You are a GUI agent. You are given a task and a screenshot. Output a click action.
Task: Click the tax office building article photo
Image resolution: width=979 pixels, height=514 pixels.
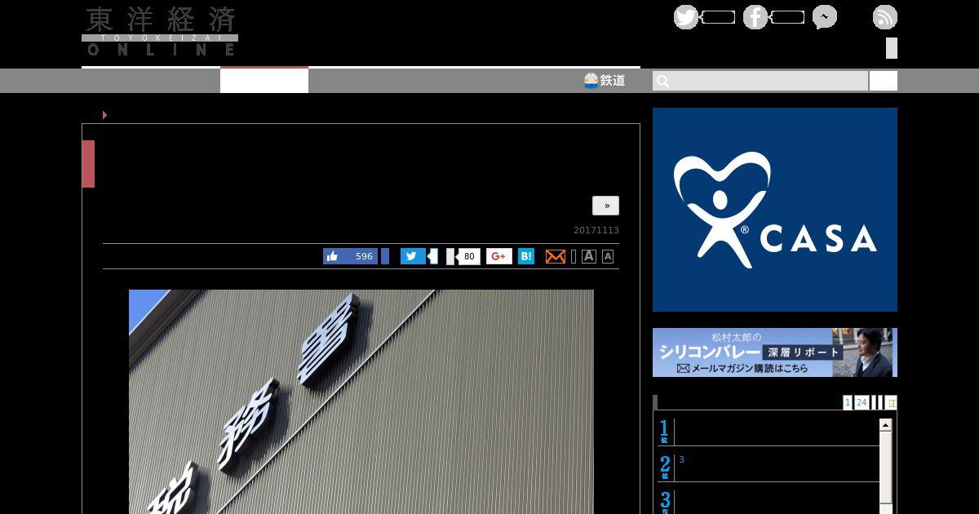coord(361,401)
